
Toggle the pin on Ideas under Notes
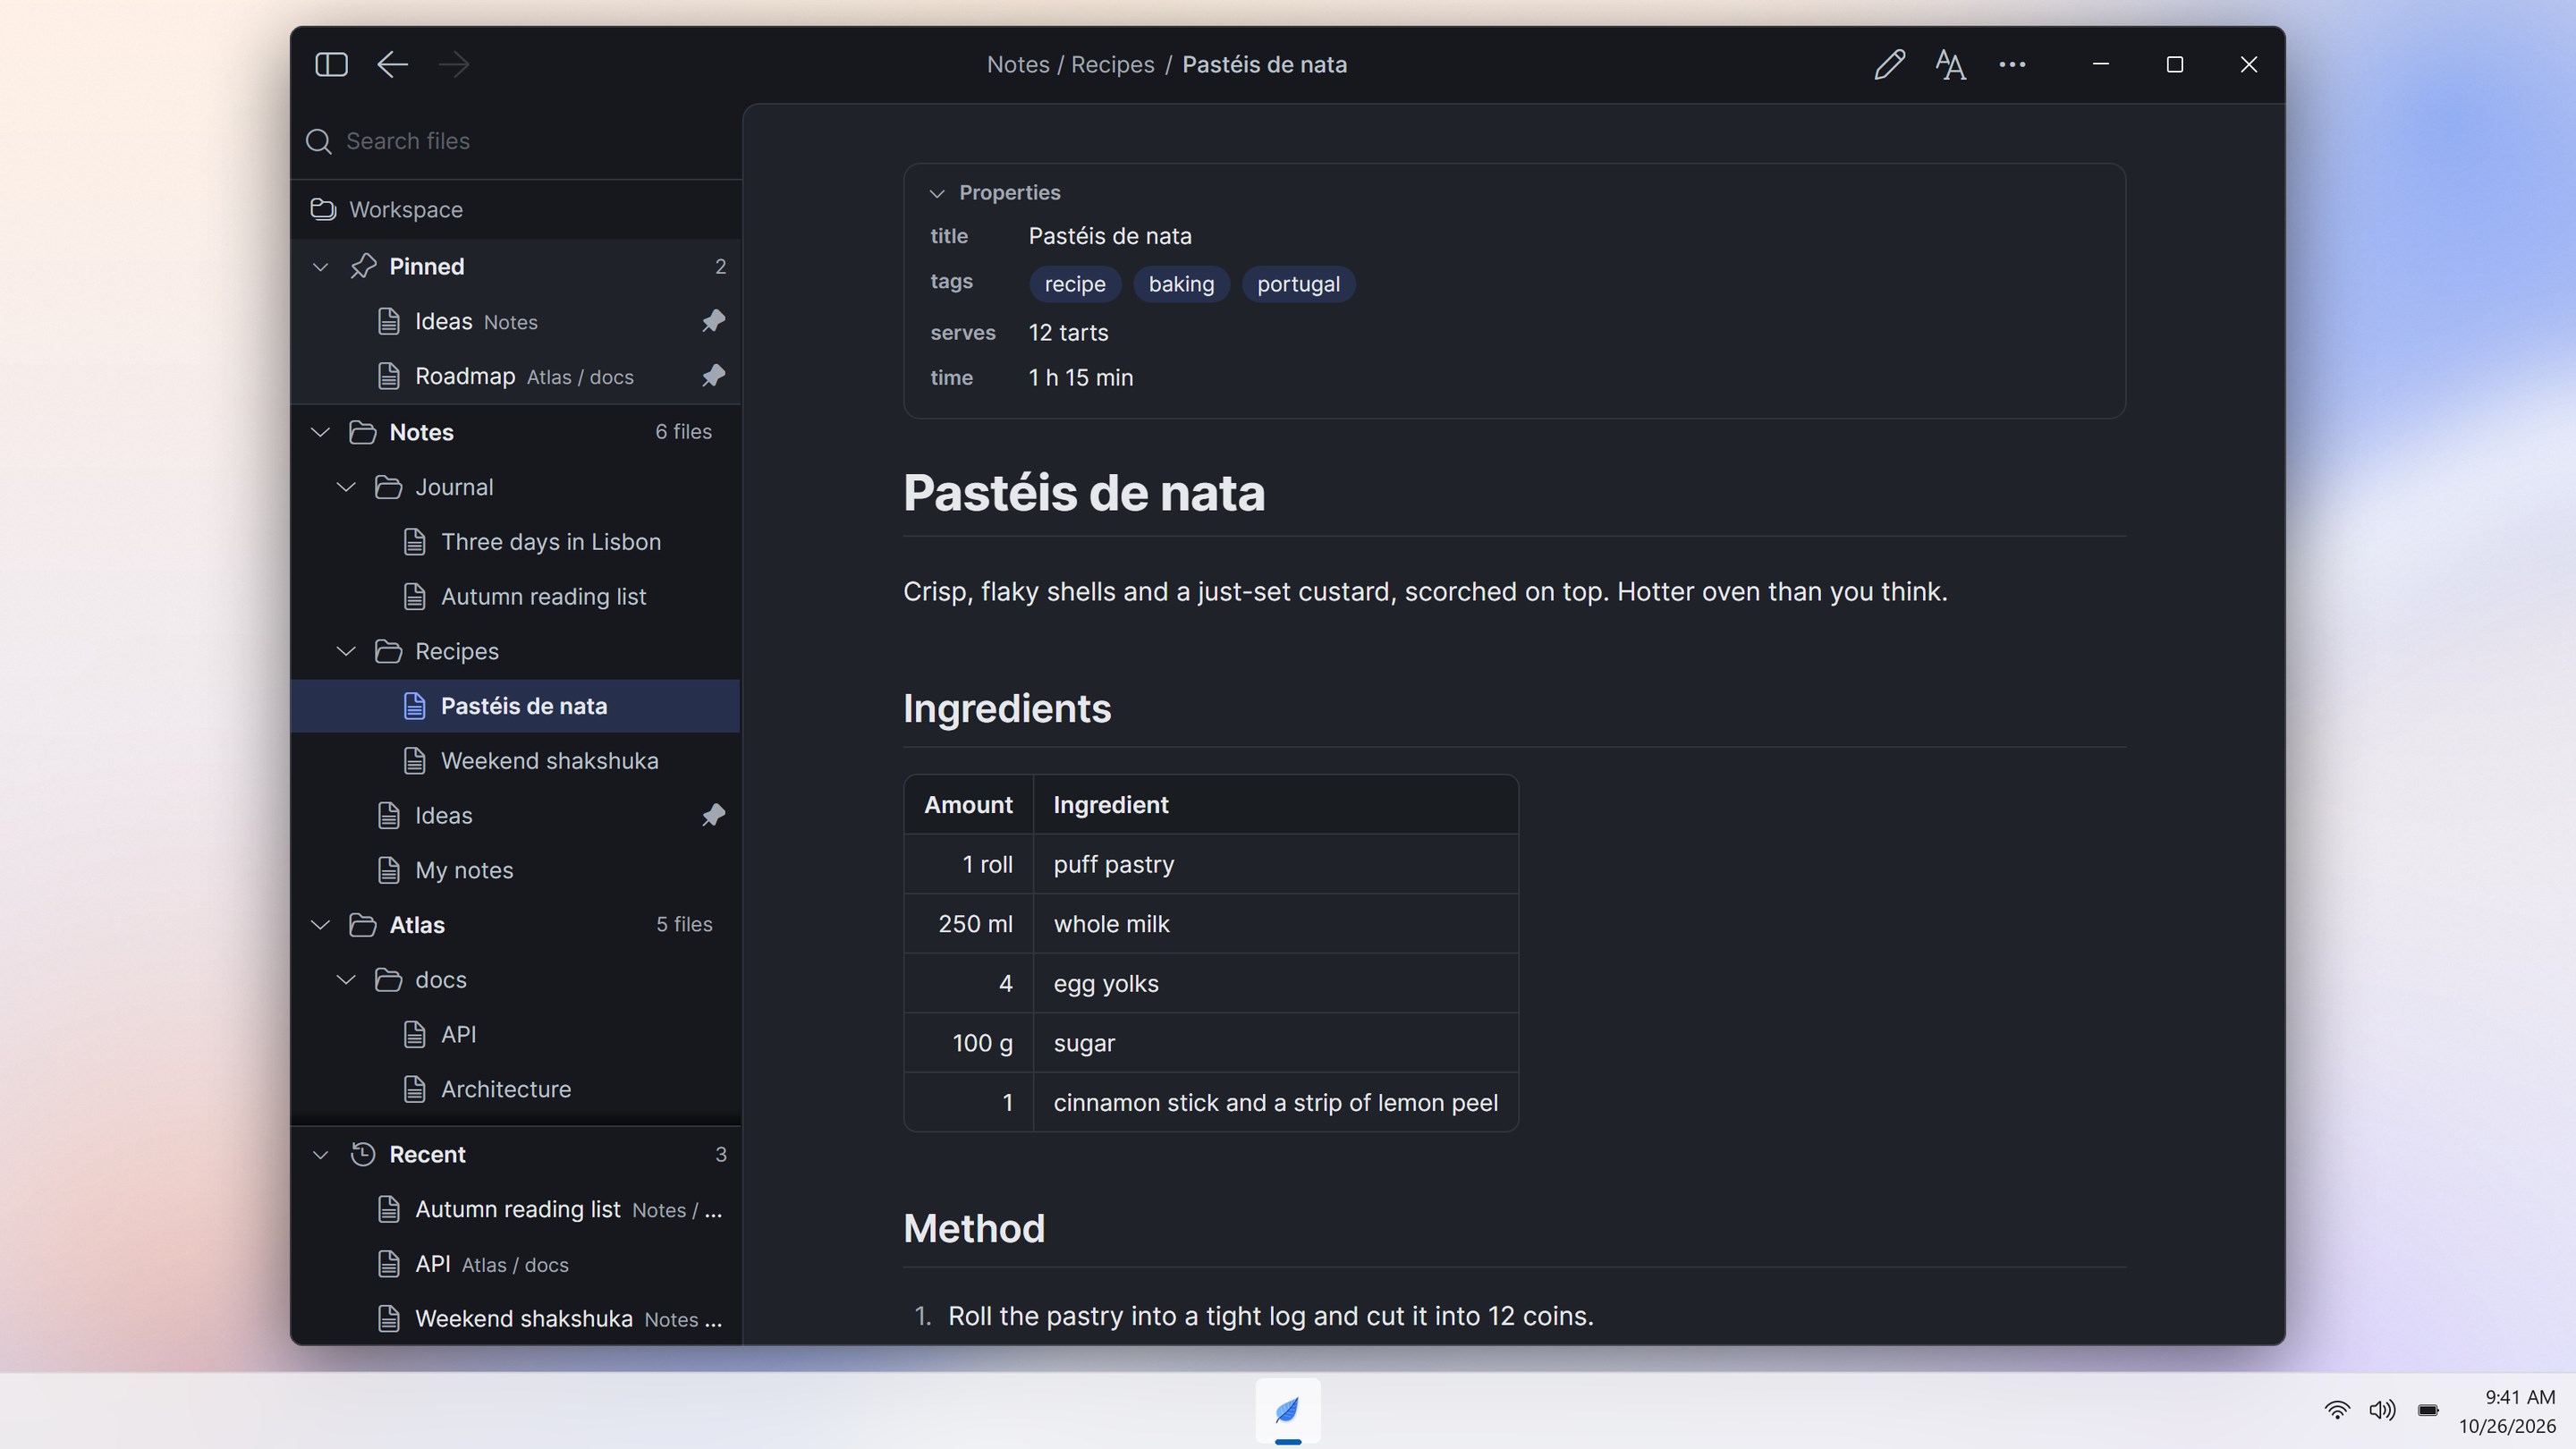[x=713, y=815]
